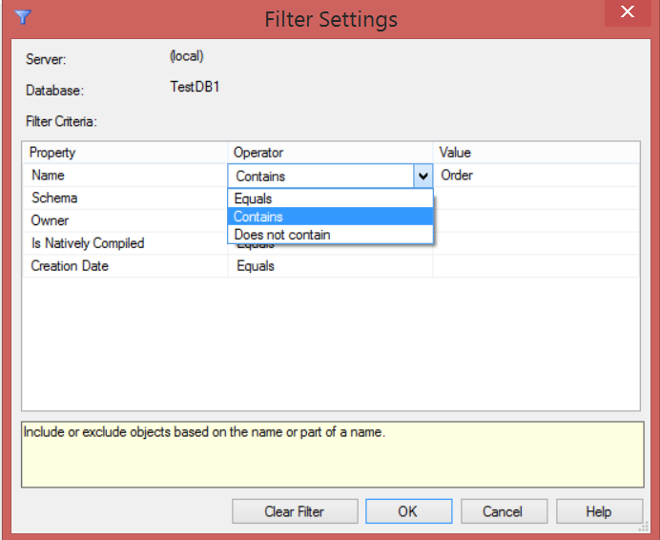The width and height of the screenshot is (660, 540).
Task: Confirm with the OK button
Action: coord(408,511)
